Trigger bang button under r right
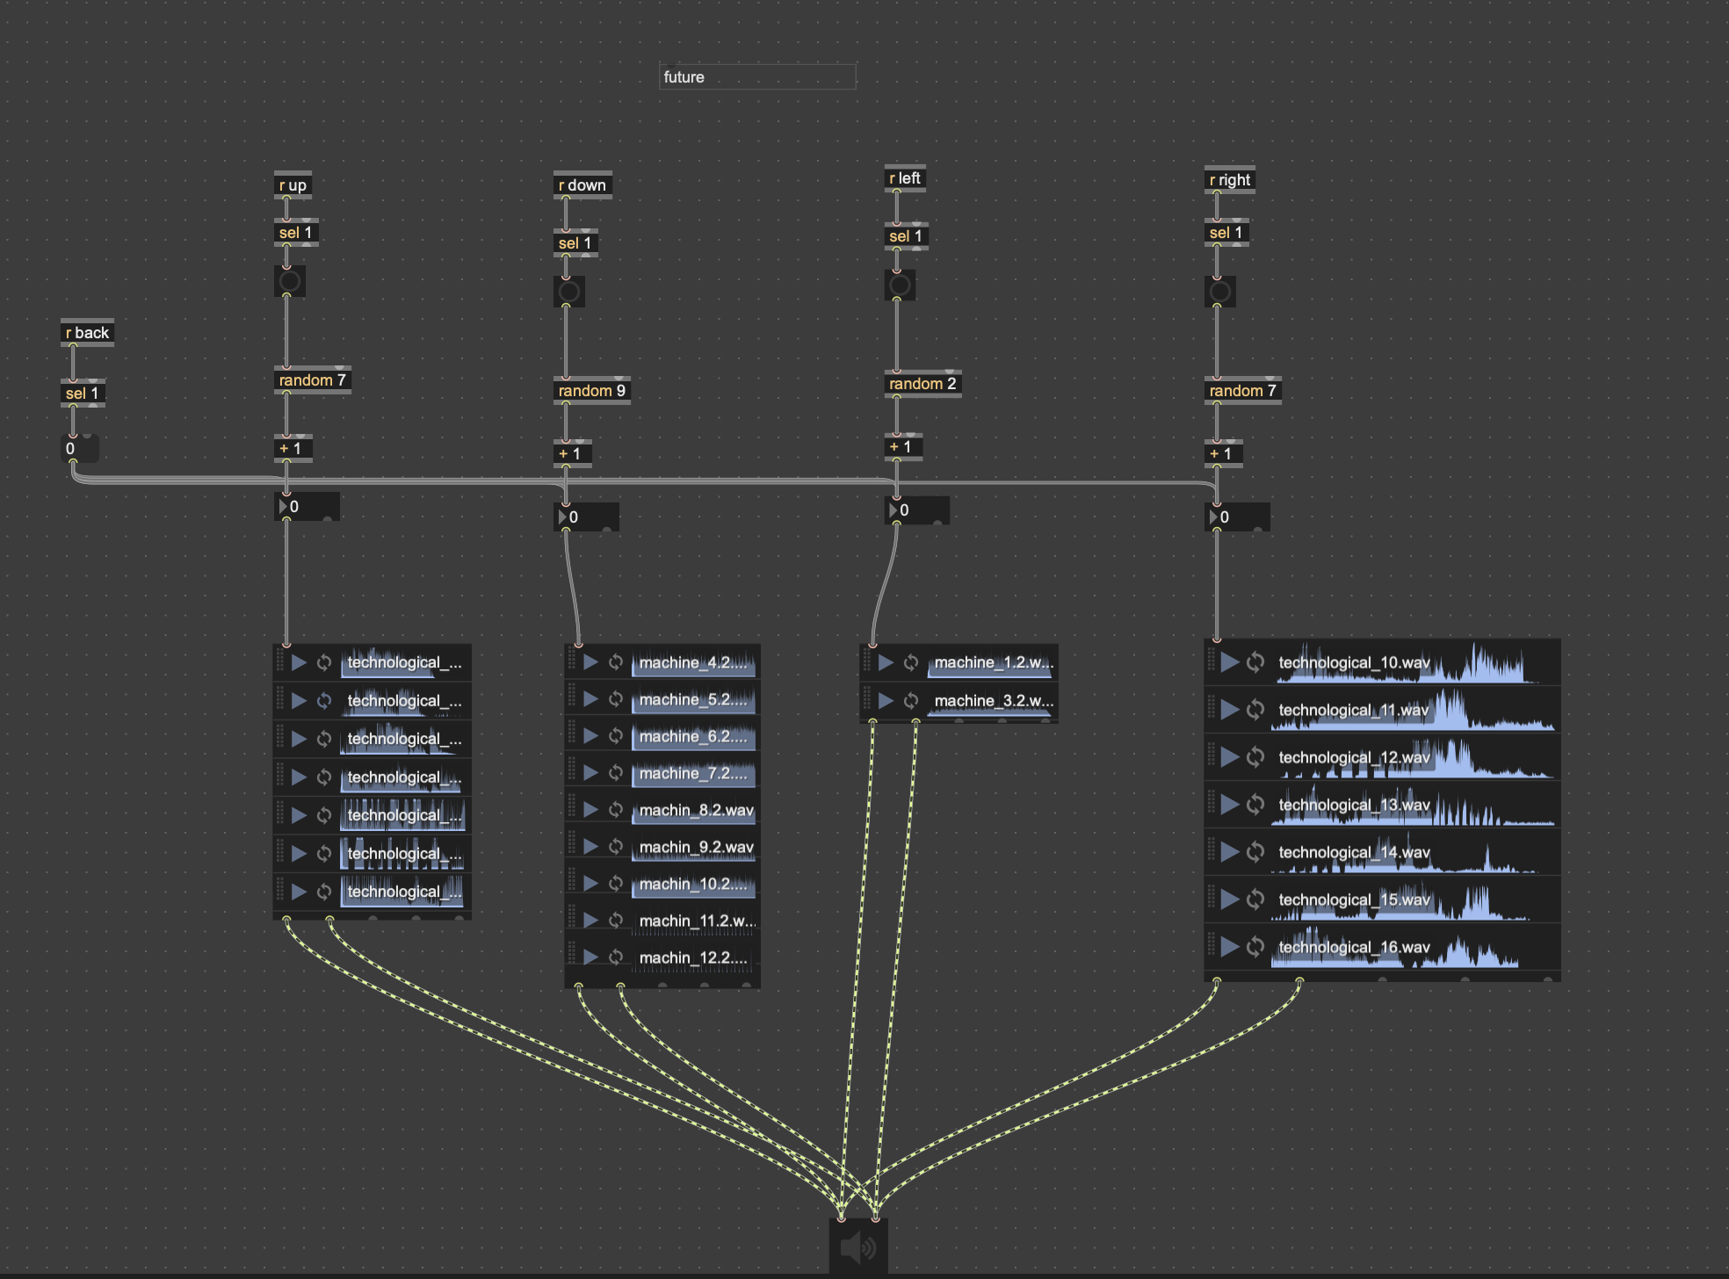1729x1279 pixels. point(1219,292)
